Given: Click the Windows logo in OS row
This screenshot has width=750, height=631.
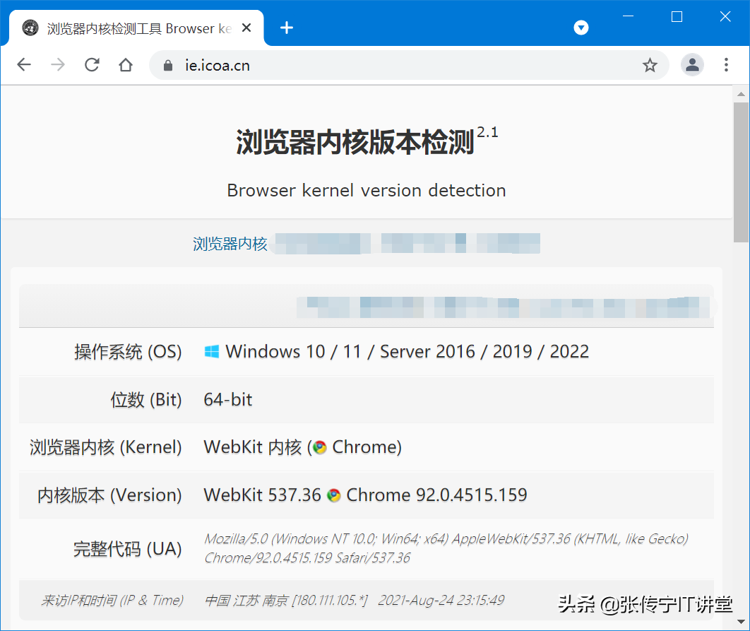Looking at the screenshot, I should (211, 352).
